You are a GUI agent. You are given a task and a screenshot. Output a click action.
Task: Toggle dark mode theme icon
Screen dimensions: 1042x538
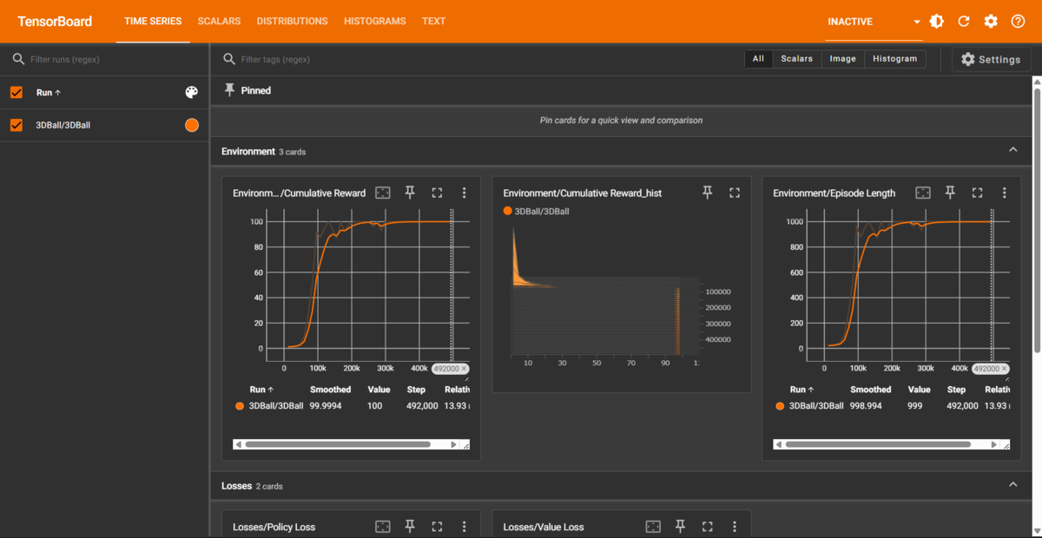tap(936, 22)
